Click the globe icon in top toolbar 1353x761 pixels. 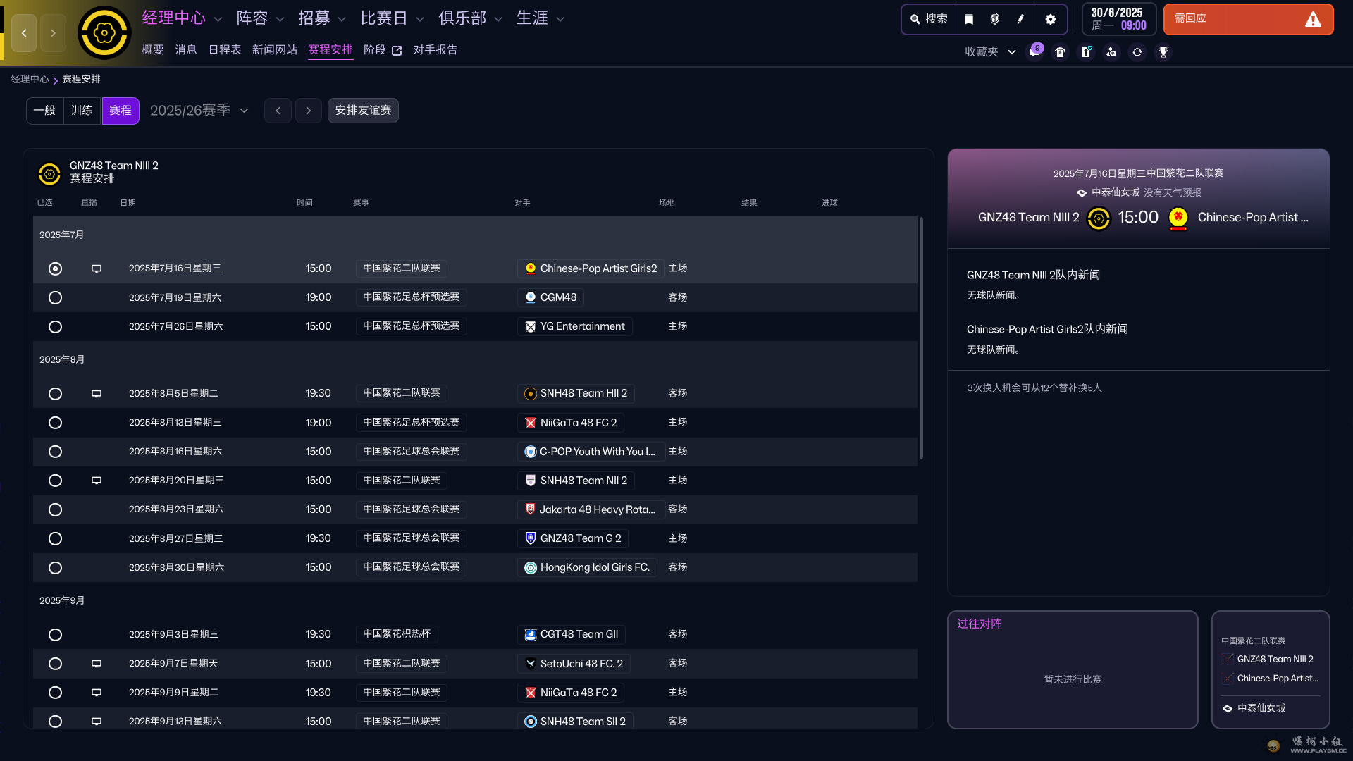[994, 19]
